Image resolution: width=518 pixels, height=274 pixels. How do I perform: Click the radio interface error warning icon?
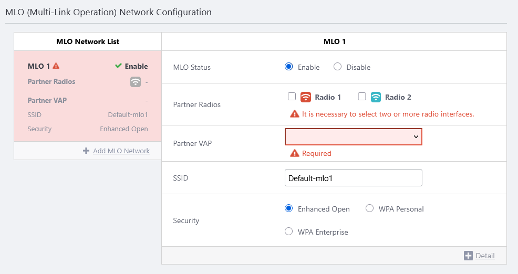pyautogui.click(x=295, y=114)
